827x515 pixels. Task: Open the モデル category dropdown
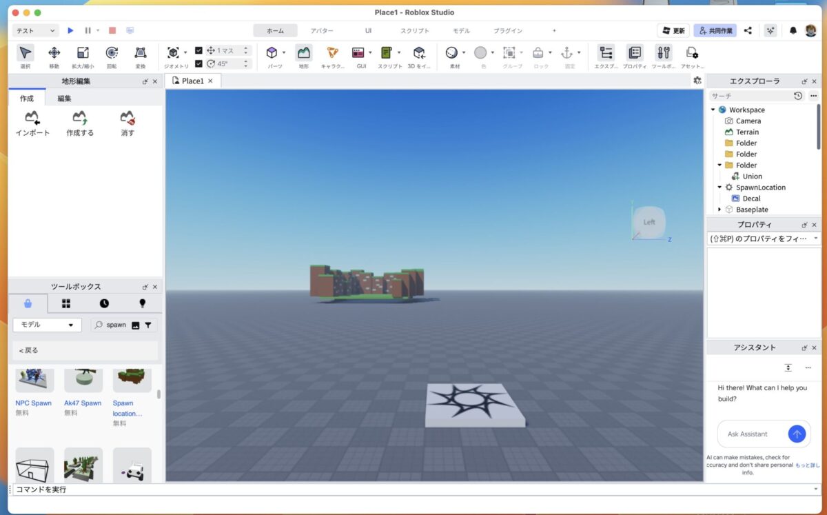pos(47,325)
